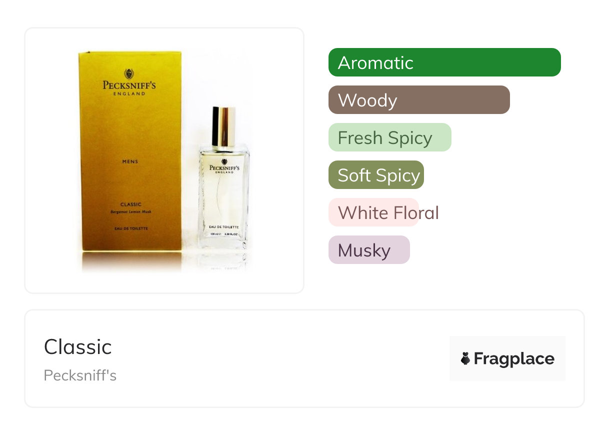The image size is (609, 432).
Task: Click the Bergamot Lemon Musk text on the box
Action: click(x=130, y=212)
